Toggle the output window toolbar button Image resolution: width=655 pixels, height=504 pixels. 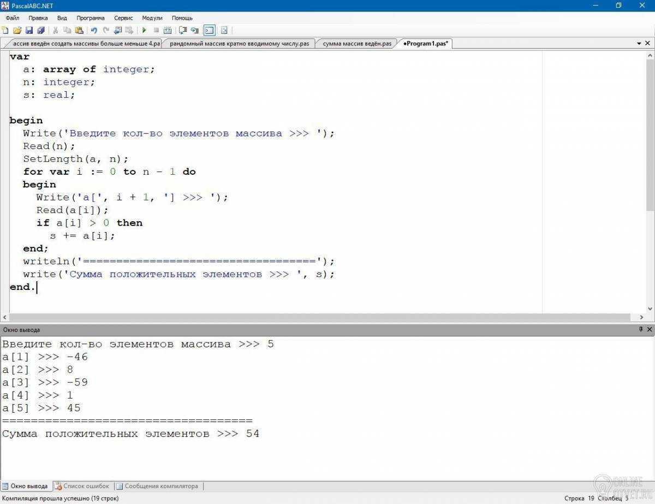click(210, 30)
